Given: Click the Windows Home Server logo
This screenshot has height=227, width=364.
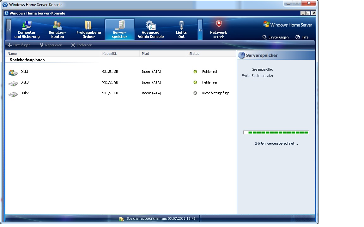Looking at the screenshot, I should [288, 25].
